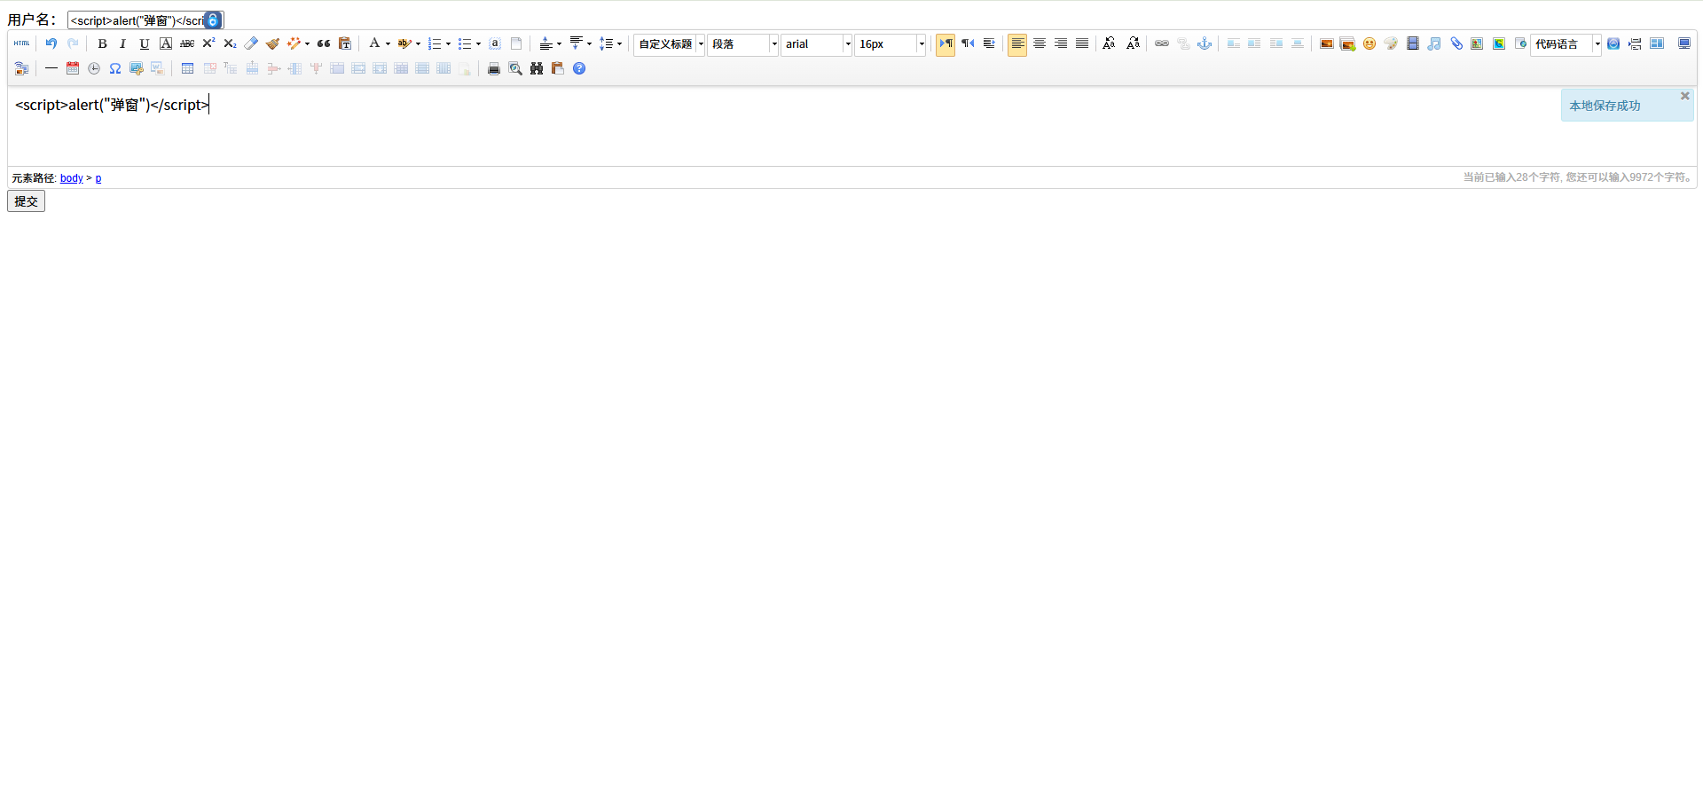1703x801 pixels.
Task: Open the 代码语言 code language dropdown
Action: 1566,43
